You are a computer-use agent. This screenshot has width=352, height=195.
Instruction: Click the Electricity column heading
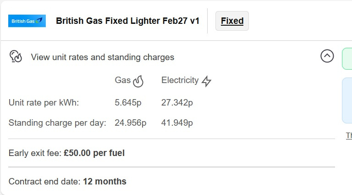180,80
